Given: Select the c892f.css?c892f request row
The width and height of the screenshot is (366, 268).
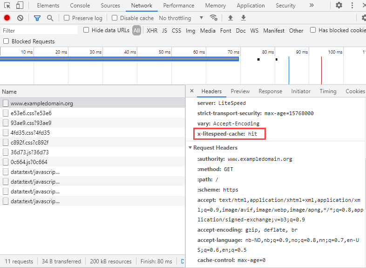Looking at the screenshot, I should [x=93, y=143].
